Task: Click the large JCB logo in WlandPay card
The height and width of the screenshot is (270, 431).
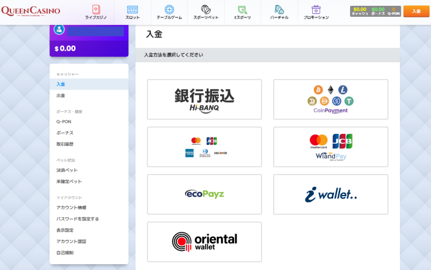Action: pyautogui.click(x=342, y=141)
